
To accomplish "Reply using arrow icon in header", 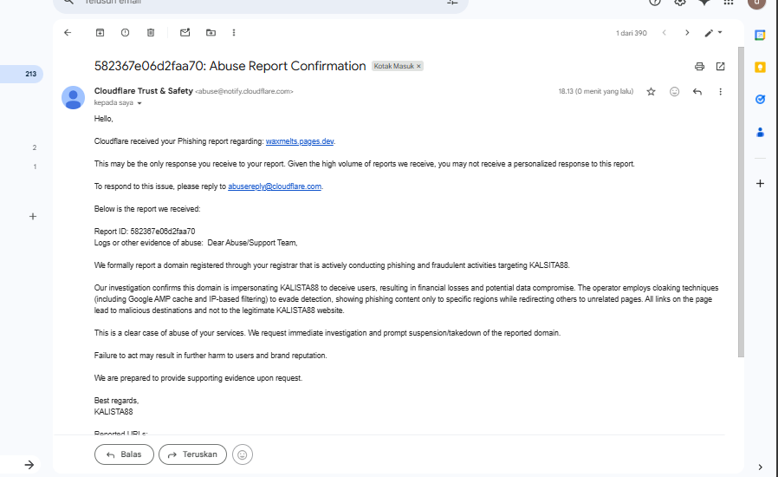I will click(697, 91).
